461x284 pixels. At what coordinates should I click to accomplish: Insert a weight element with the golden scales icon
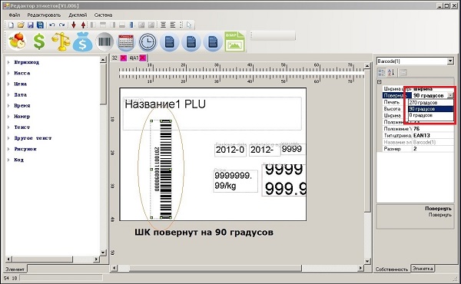click(x=61, y=41)
